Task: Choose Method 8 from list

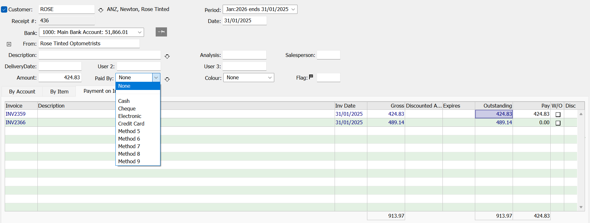Action: 138,154
